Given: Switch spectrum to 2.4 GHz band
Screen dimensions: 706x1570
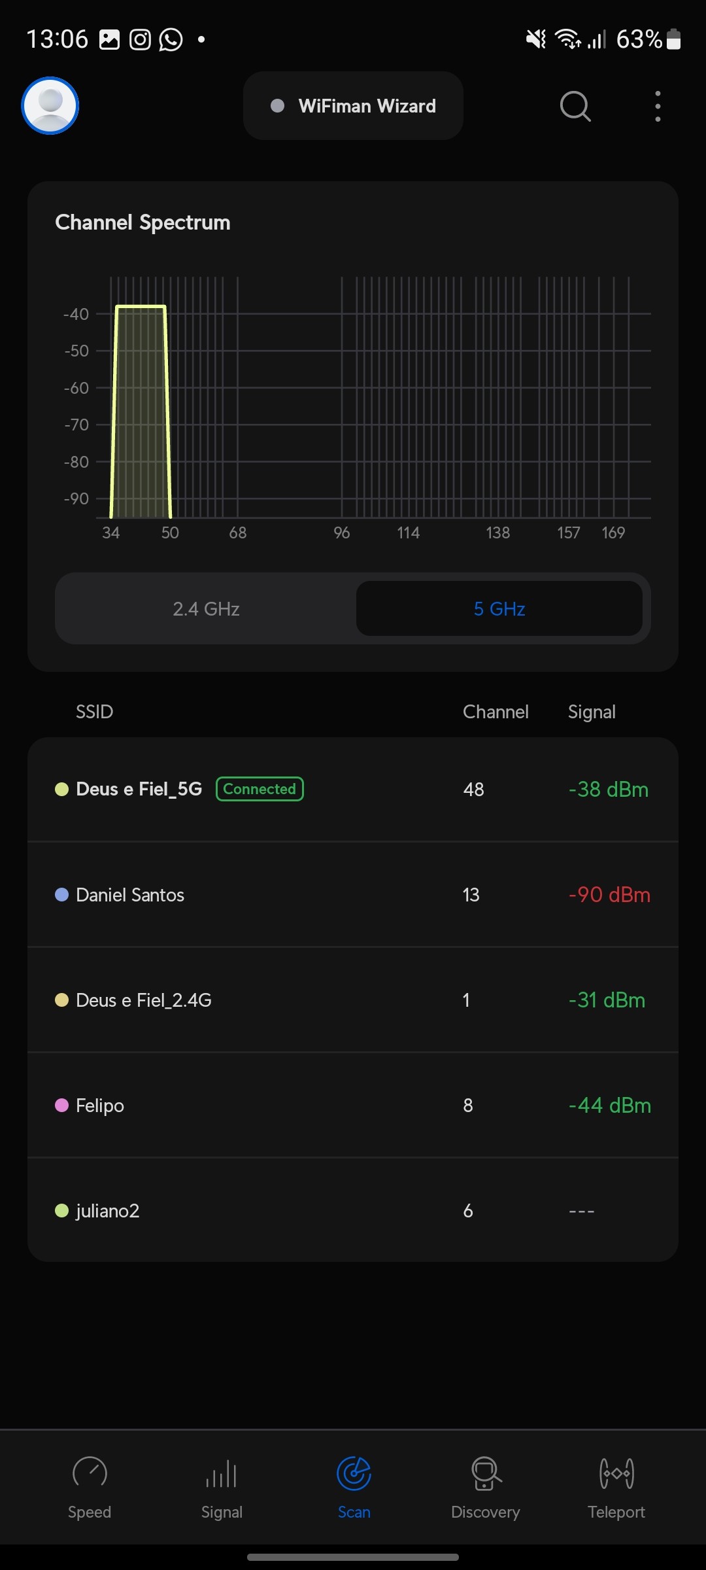Looking at the screenshot, I should [206, 609].
